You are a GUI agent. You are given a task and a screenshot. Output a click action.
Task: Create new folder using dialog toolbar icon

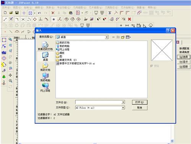[x=123, y=37]
